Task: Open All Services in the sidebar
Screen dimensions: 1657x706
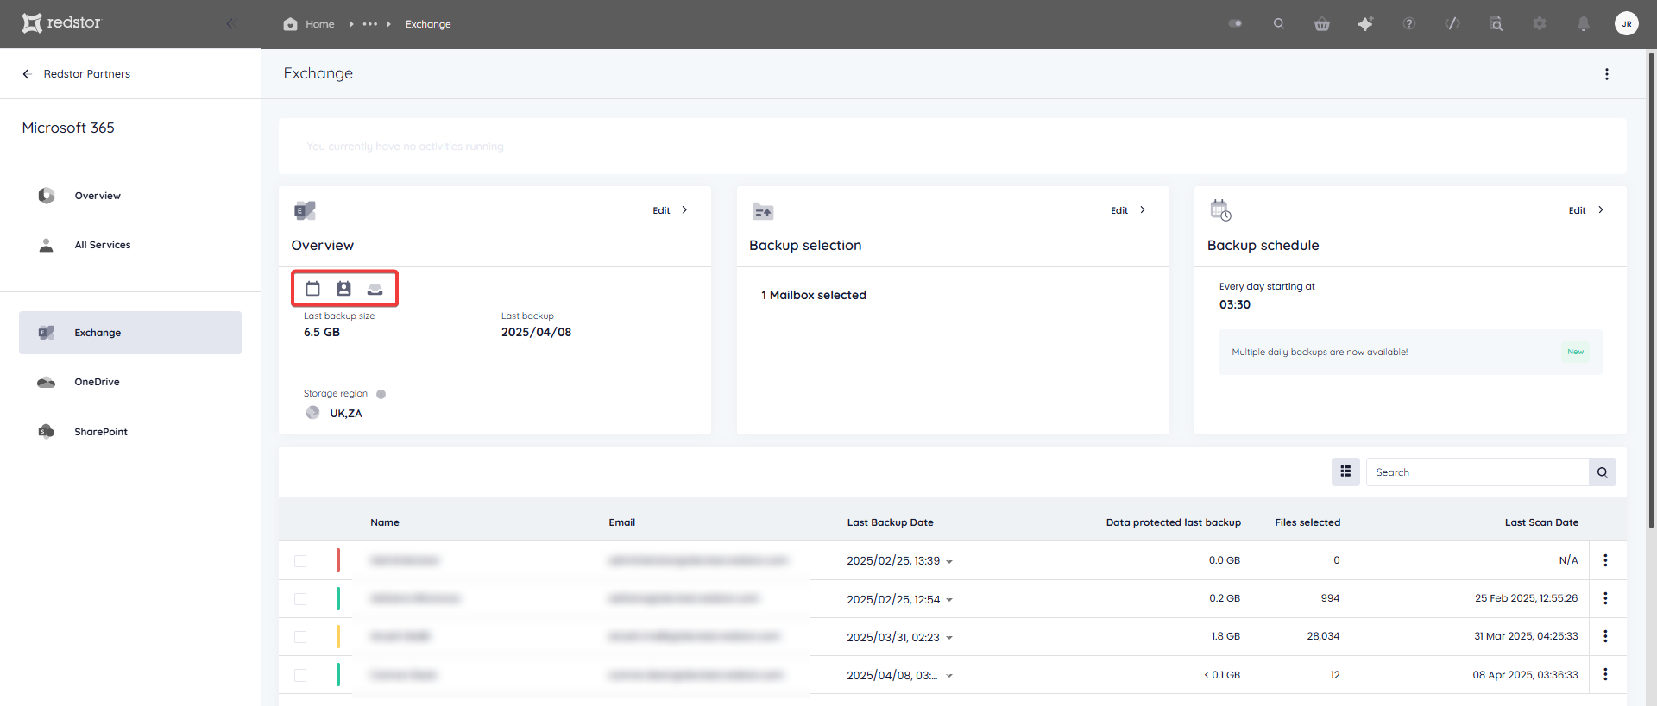Action: point(103,245)
